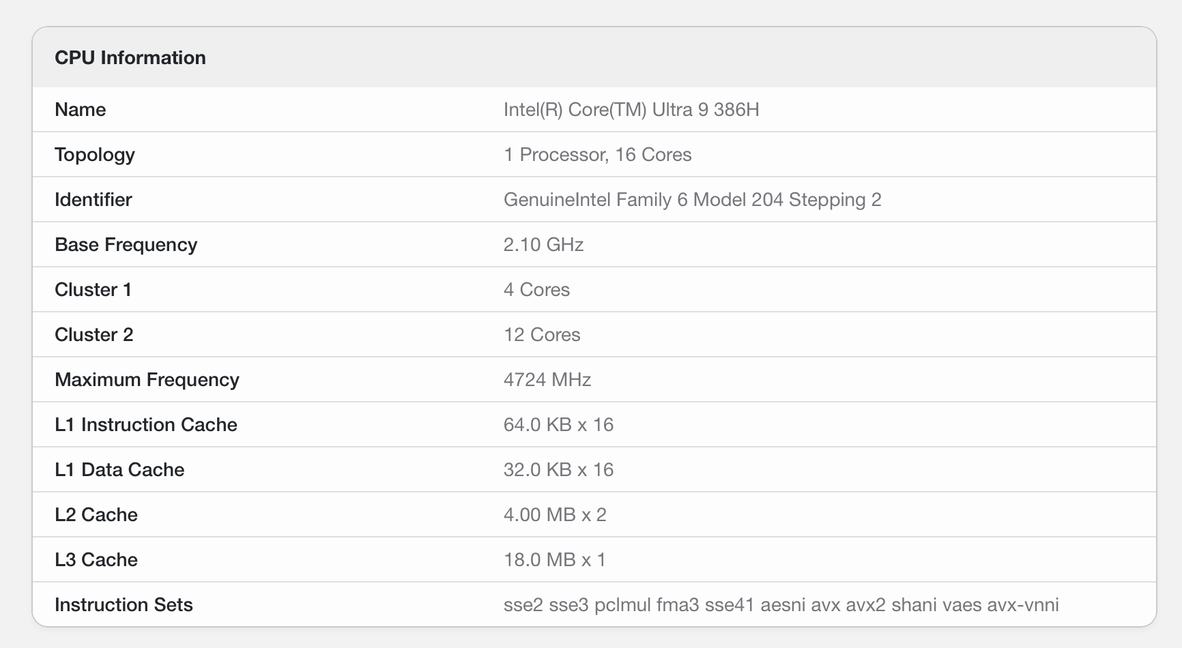The image size is (1182, 648).
Task: Select the 2.10 GHz value
Action: 543,245
